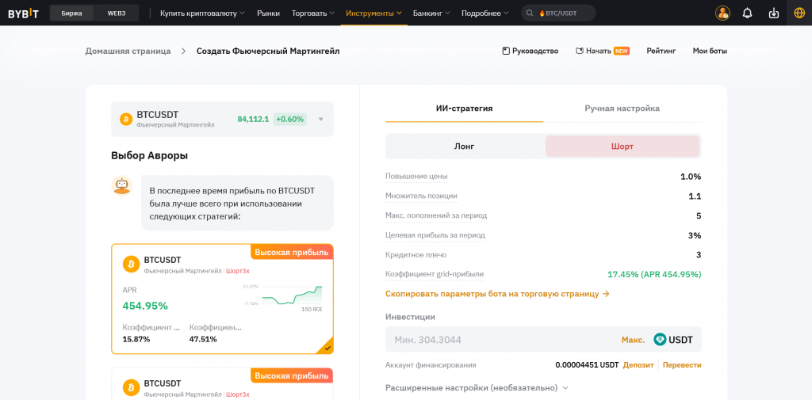Click Коэффициент grid-прибыли label
This screenshot has width=812, height=400.
coord(435,274)
